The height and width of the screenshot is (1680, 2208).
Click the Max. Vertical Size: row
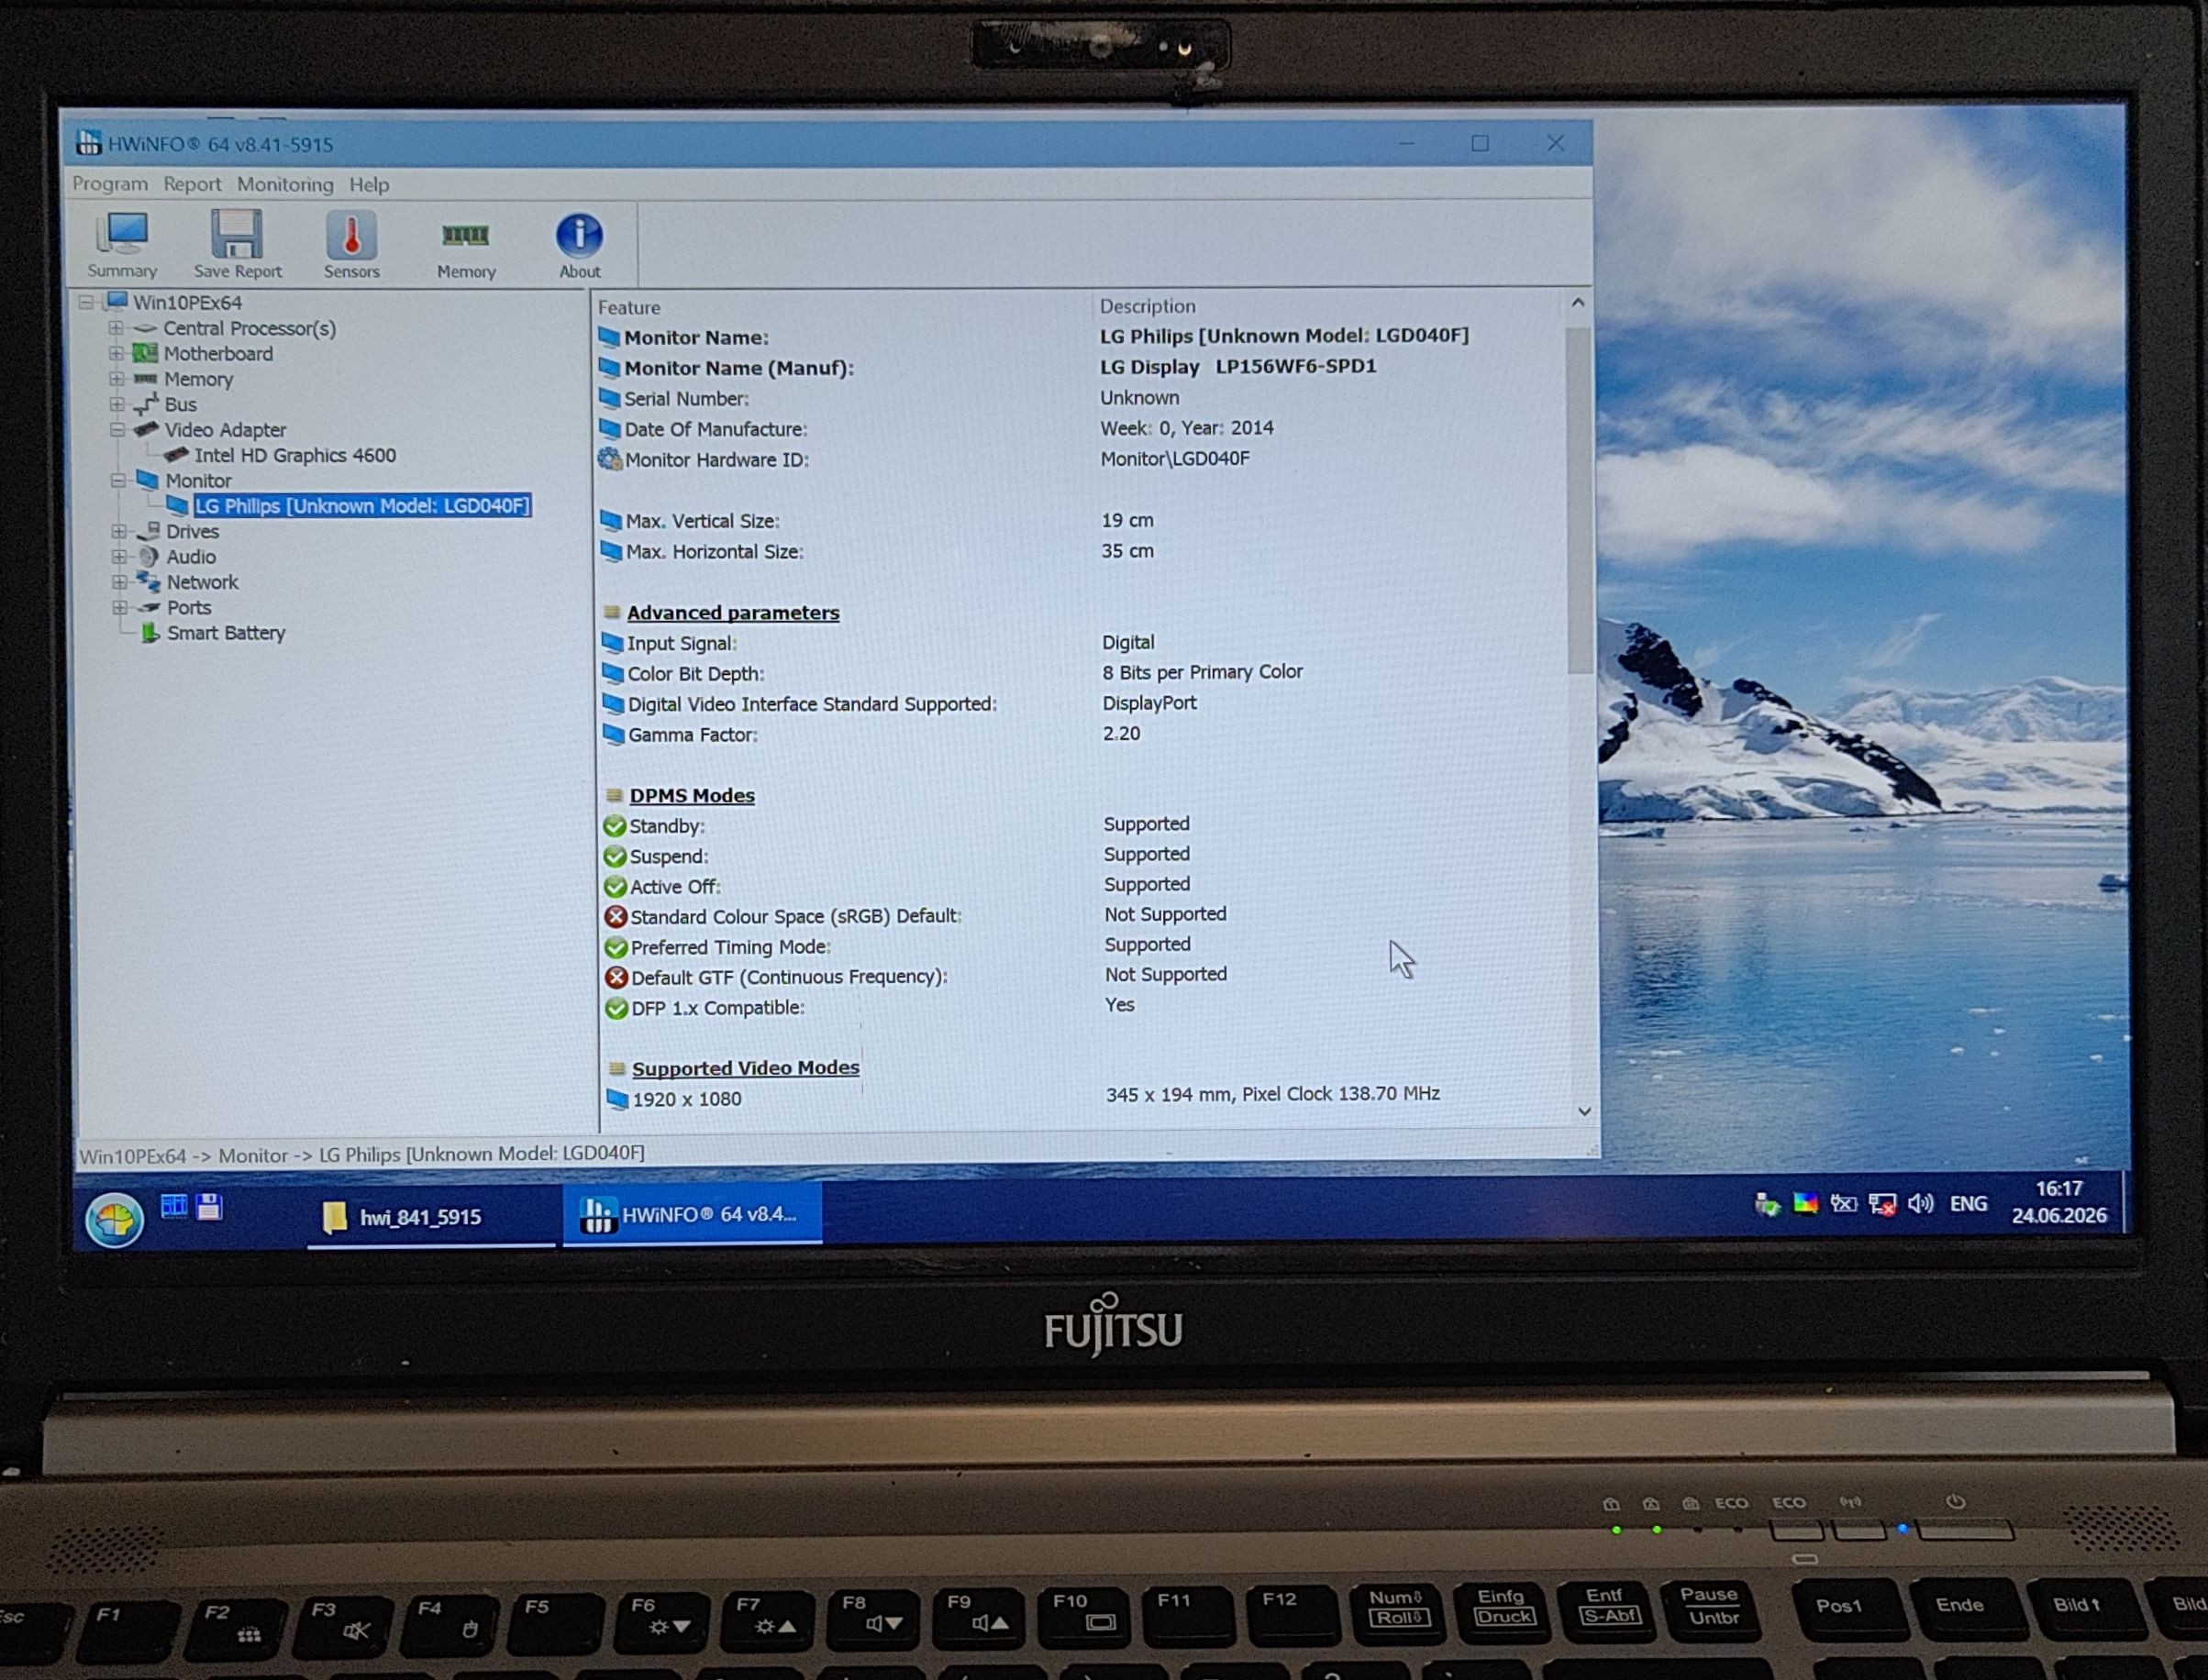pyautogui.click(x=1081, y=521)
